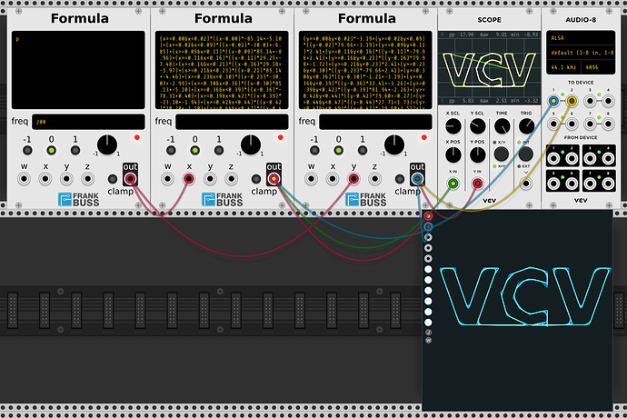Image resolution: width=627 pixels, height=418 pixels.
Task: Click the z input jack on middle Formula module
Action: [x=231, y=179]
